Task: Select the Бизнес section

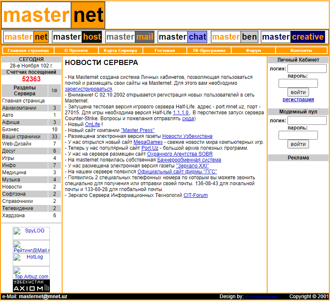Action: [11, 129]
